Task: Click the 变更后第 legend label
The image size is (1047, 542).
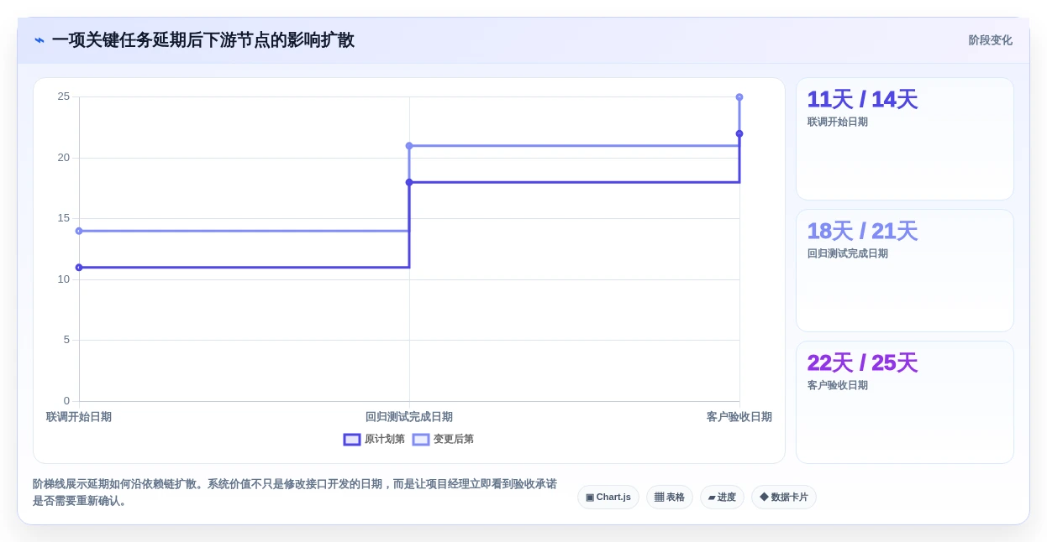Action: (x=453, y=440)
